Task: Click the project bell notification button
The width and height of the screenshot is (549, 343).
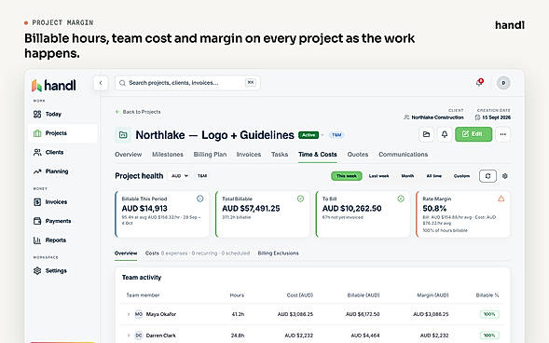Action: coord(445,134)
